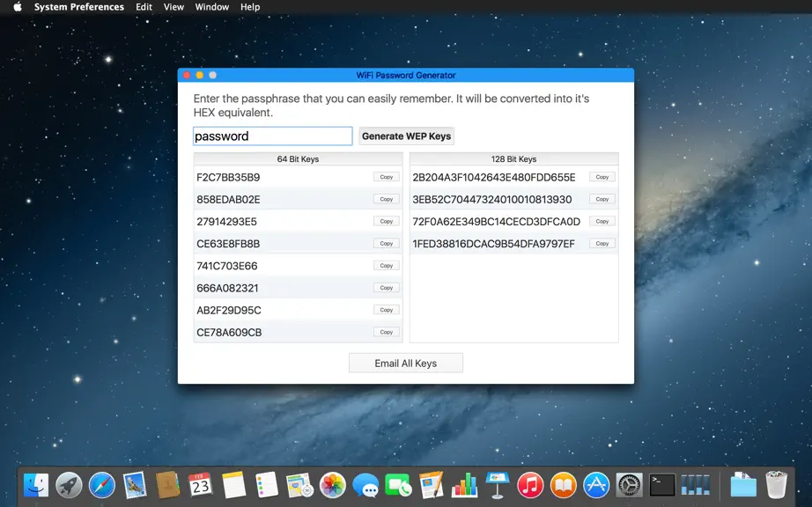Launch iTunes music icon in dock

[530, 485]
